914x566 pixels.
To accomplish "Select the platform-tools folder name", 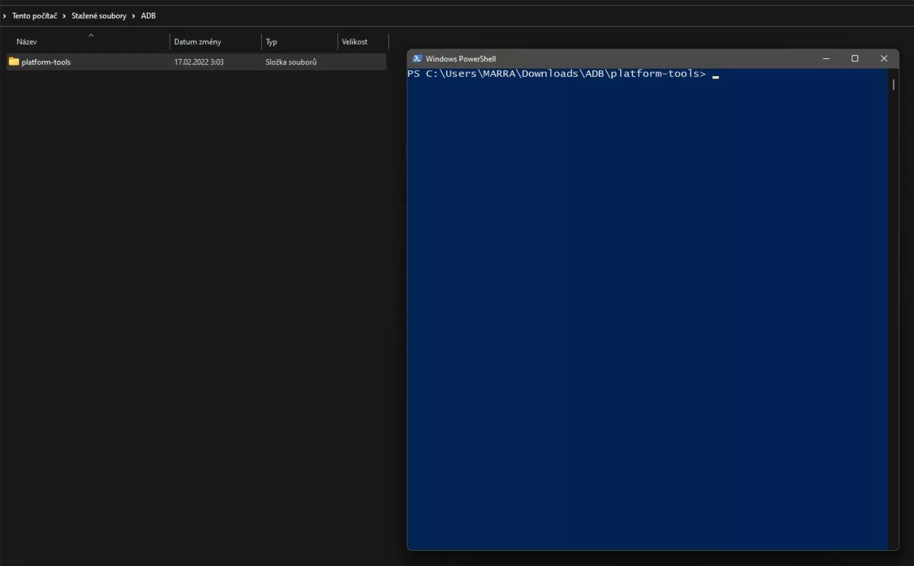I will (x=46, y=62).
